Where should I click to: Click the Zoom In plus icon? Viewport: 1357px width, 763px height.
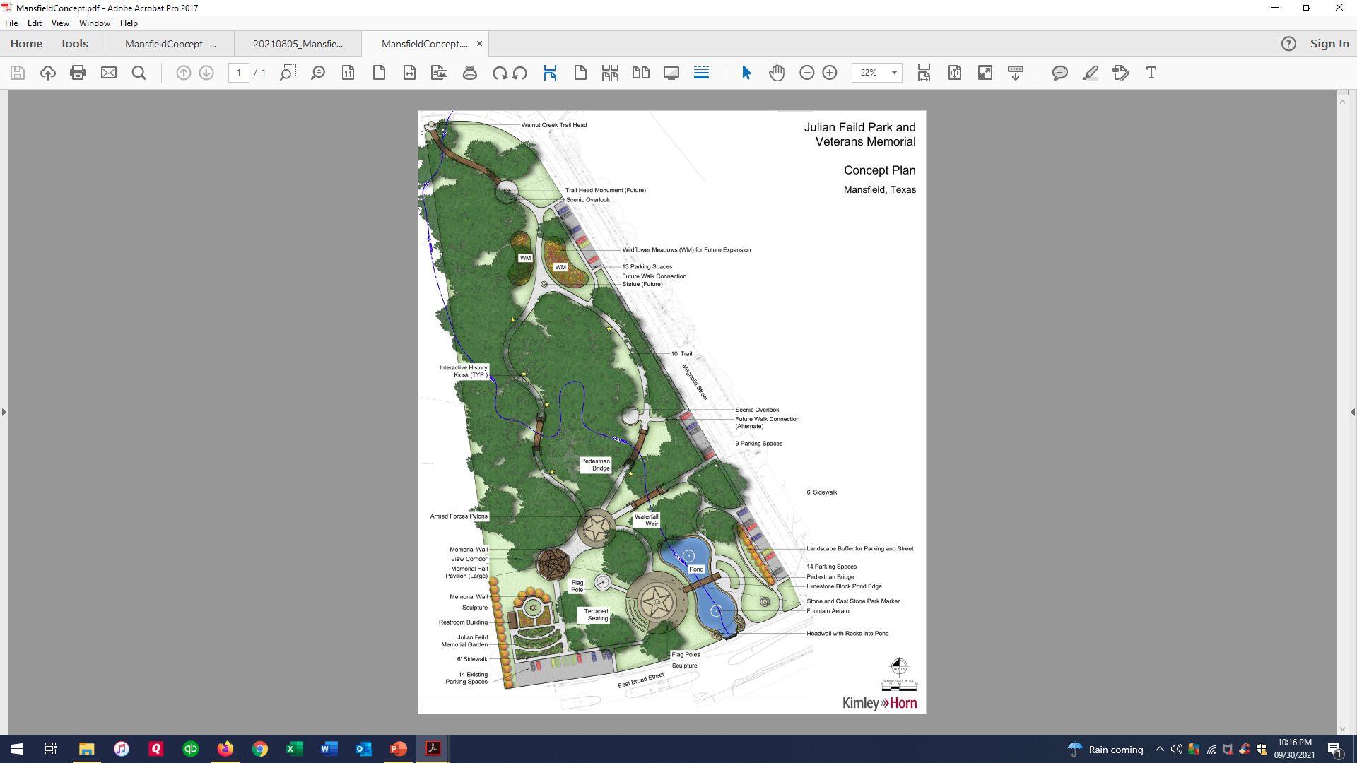[x=830, y=73]
